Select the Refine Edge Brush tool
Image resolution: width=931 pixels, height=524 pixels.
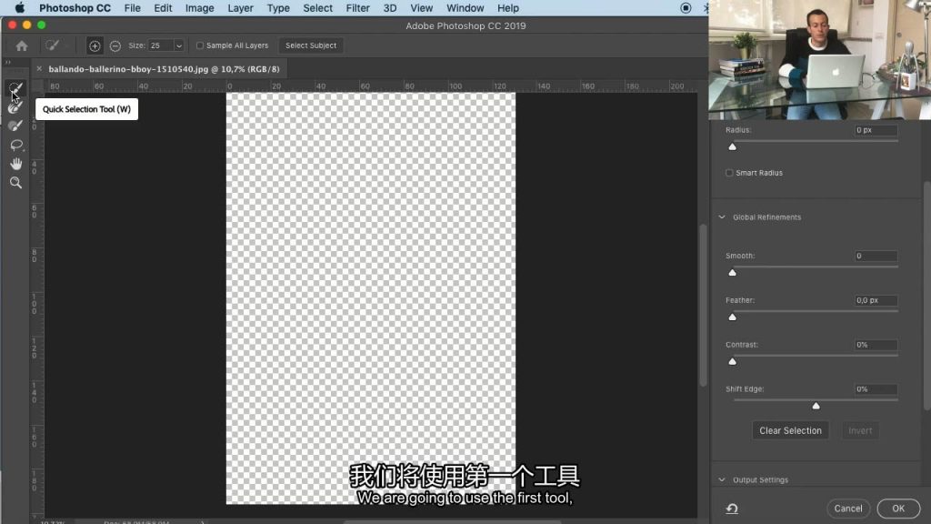pyautogui.click(x=15, y=107)
